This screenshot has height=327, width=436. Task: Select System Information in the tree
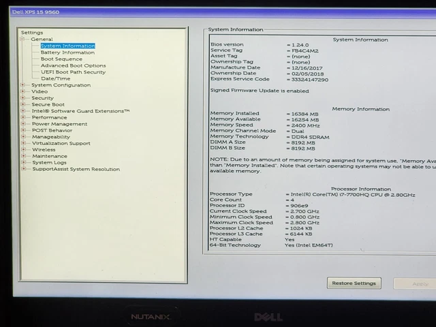[68, 46]
